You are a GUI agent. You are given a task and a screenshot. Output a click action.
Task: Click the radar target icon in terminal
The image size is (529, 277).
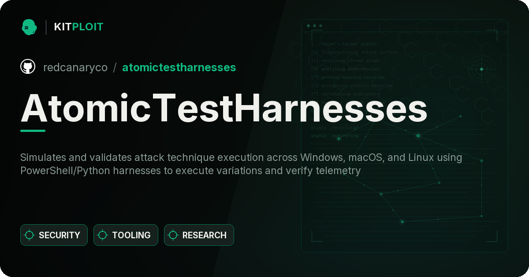tap(481, 69)
